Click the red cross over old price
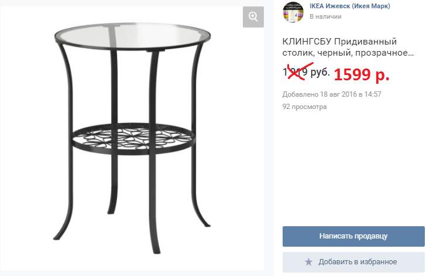The image size is (426, 276). [x=300, y=71]
